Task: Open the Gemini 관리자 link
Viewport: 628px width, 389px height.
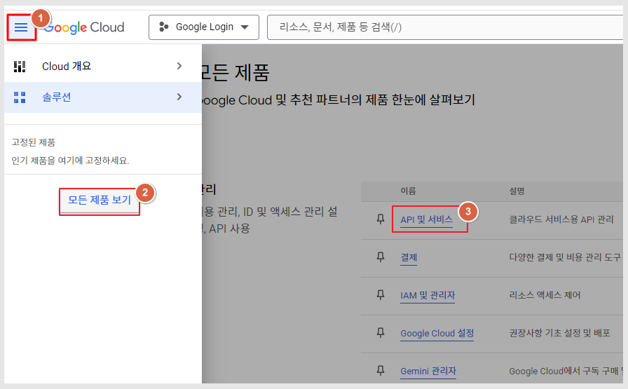Action: coord(428,371)
